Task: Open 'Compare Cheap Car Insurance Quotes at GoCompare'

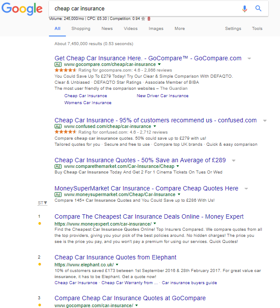Action: [130, 298]
